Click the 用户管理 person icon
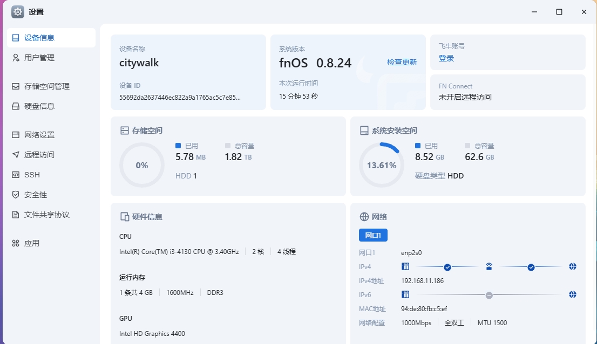Image resolution: width=597 pixels, height=344 pixels. [x=16, y=58]
